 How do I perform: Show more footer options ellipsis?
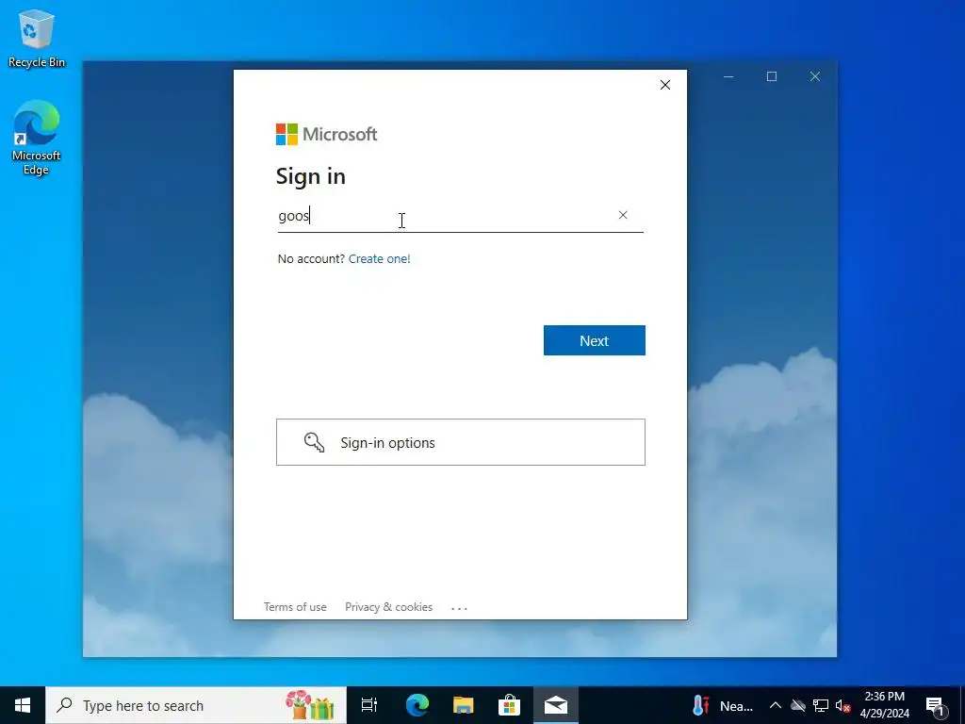coord(459,608)
